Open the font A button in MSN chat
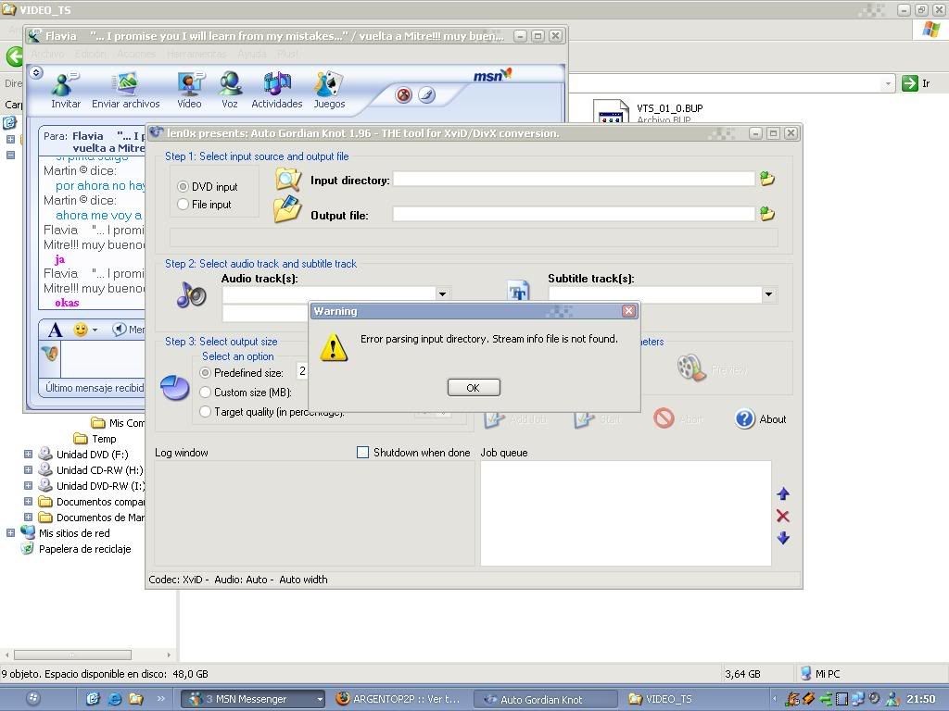This screenshot has height=711, width=949. 55,330
